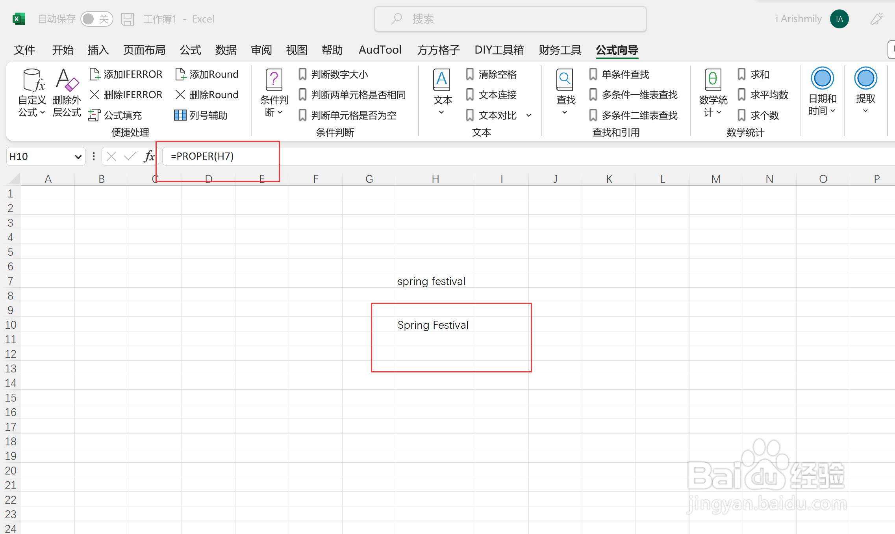
Task: Switch to the 财务工具 tab
Action: (560, 50)
